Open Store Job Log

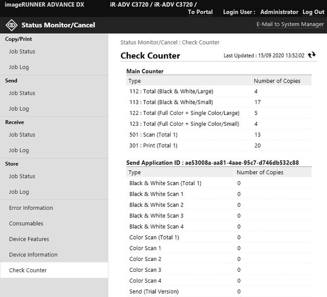pos(19,192)
